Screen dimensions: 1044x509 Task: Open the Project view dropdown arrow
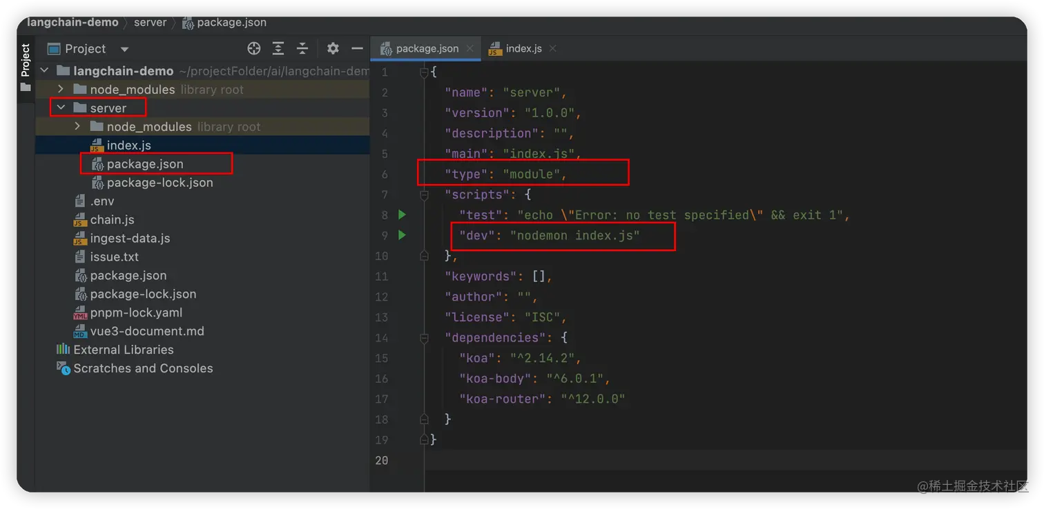tap(124, 49)
